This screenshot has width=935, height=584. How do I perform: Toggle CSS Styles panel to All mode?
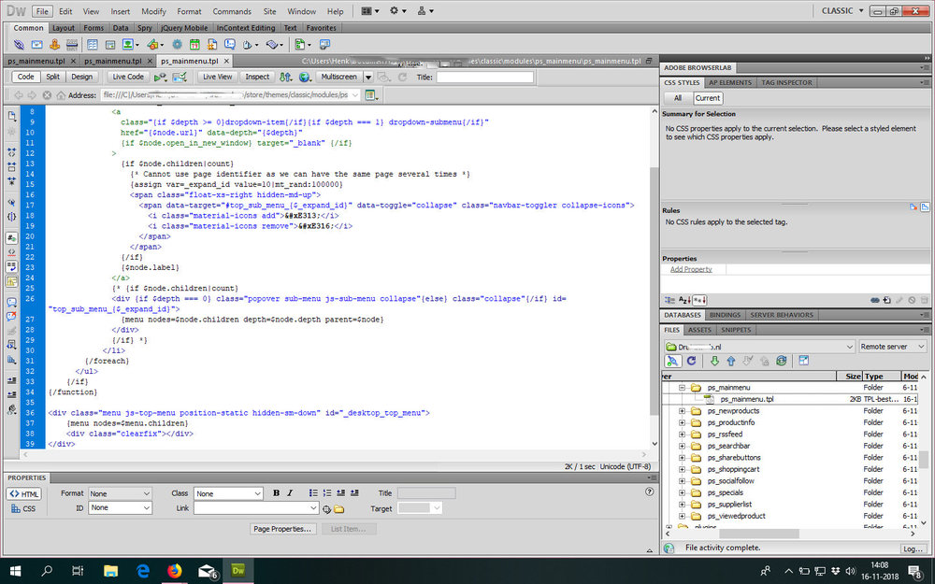[x=678, y=98]
